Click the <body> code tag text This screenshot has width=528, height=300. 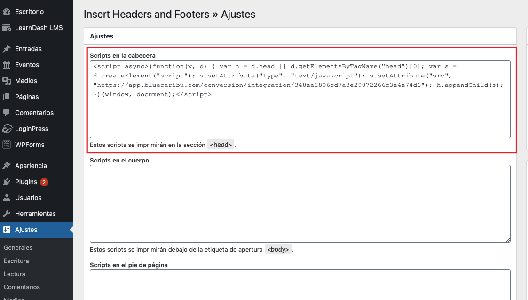(278, 250)
